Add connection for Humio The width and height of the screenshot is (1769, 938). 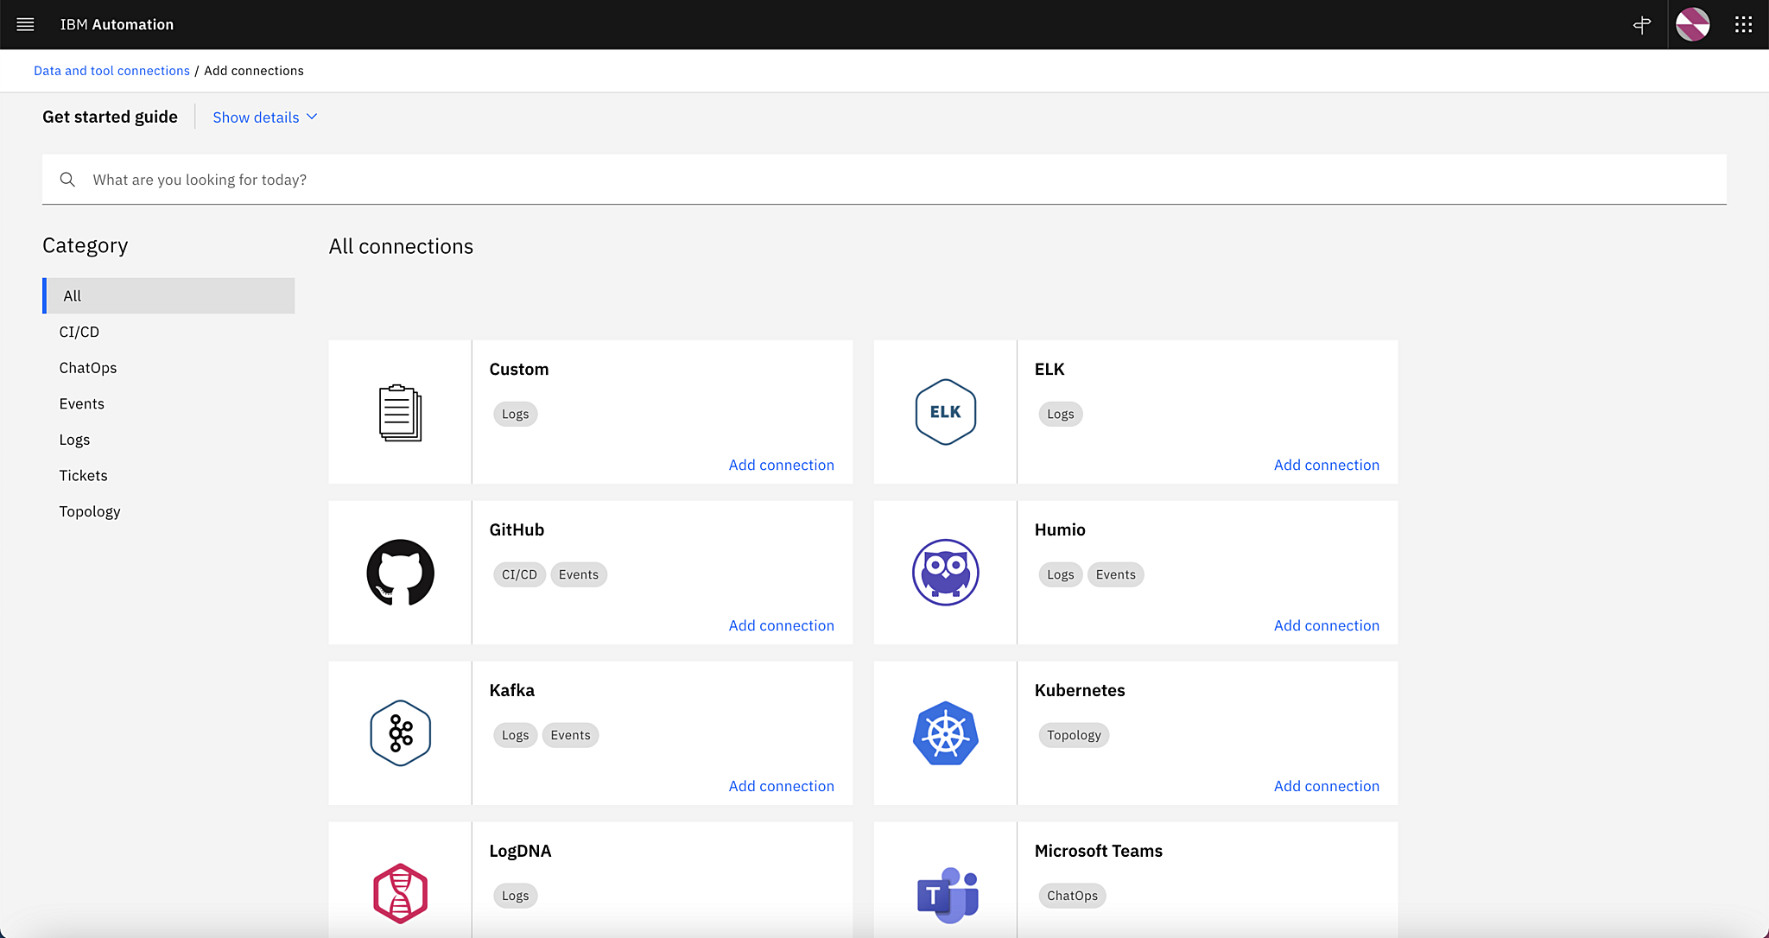point(1326,625)
